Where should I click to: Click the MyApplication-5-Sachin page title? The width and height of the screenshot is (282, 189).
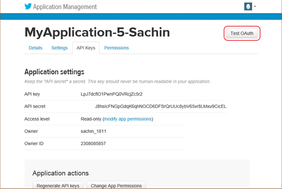pos(97,32)
